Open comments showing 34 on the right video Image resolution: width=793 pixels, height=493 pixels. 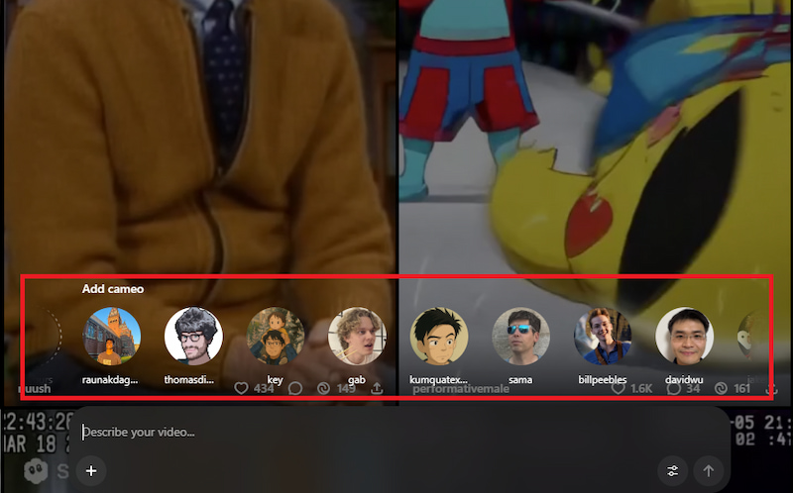pyautogui.click(x=676, y=389)
